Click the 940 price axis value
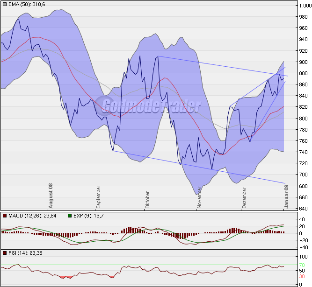 (x=304, y=39)
